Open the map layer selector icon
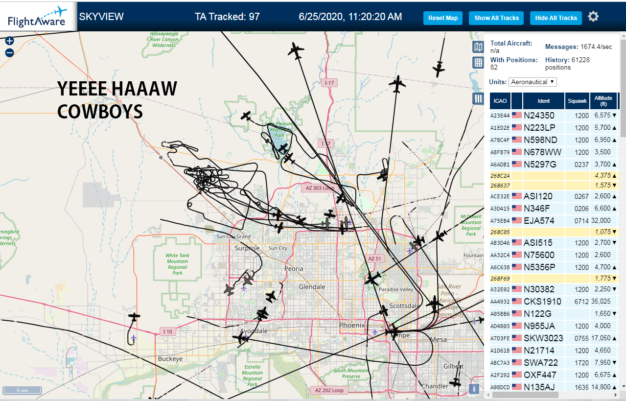 478,47
